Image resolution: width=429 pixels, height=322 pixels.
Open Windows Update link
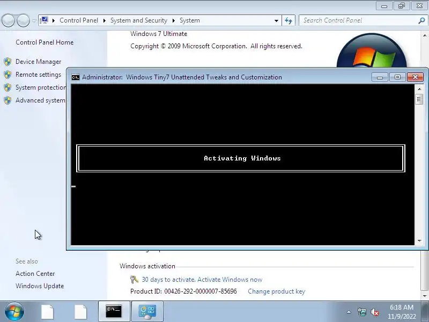point(40,286)
